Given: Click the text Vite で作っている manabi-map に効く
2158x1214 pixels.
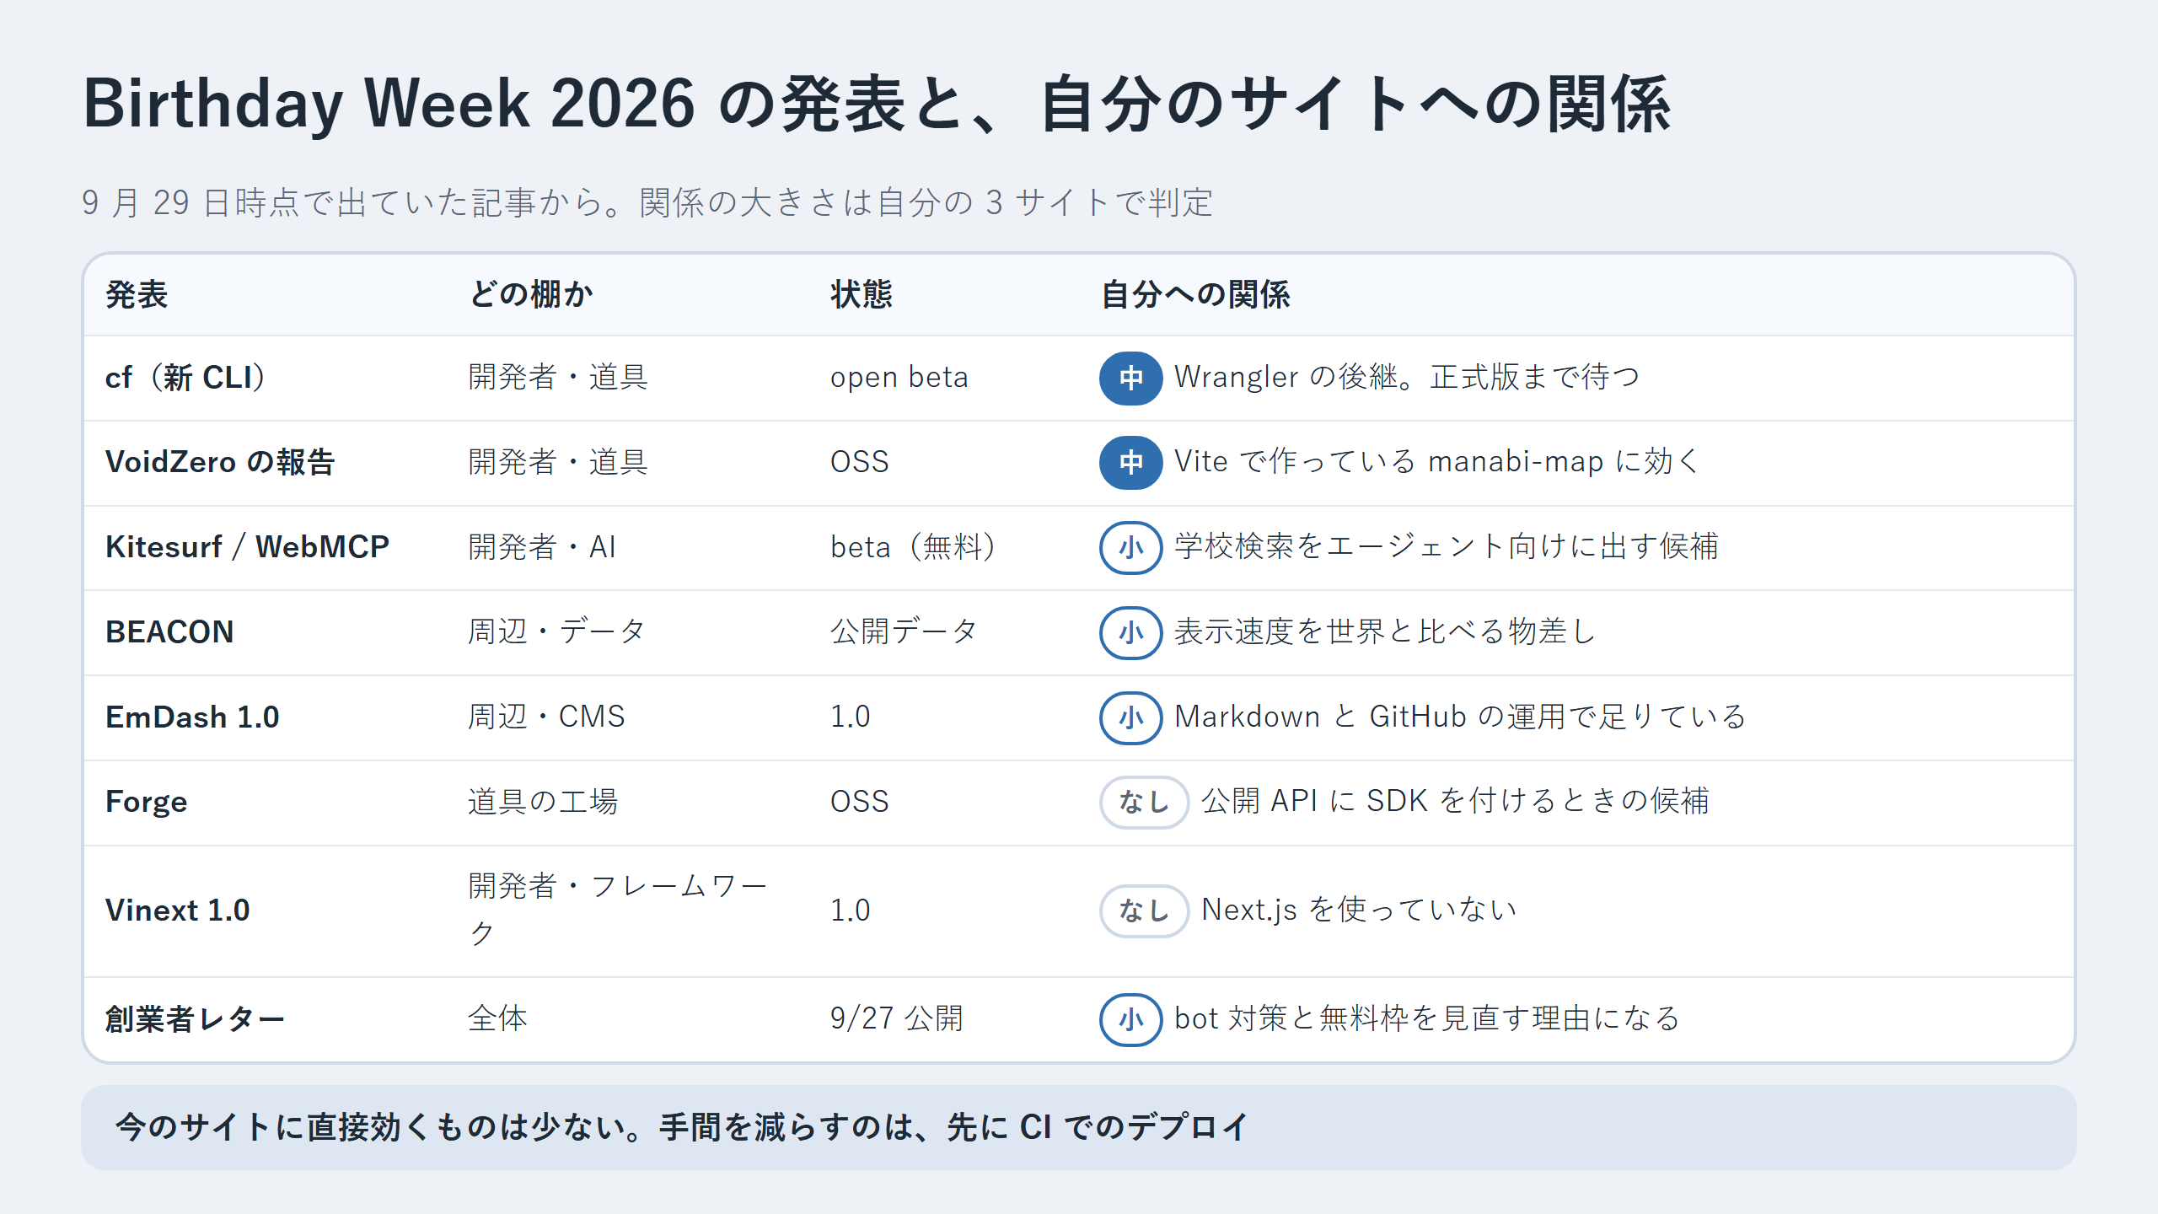Looking at the screenshot, I should coord(1436,462).
